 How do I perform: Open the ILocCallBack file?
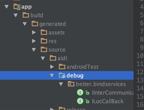click(108, 101)
